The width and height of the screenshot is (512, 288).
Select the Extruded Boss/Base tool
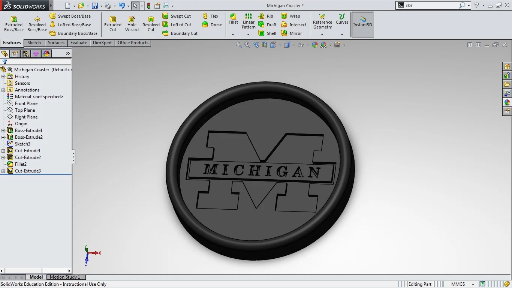(14, 24)
